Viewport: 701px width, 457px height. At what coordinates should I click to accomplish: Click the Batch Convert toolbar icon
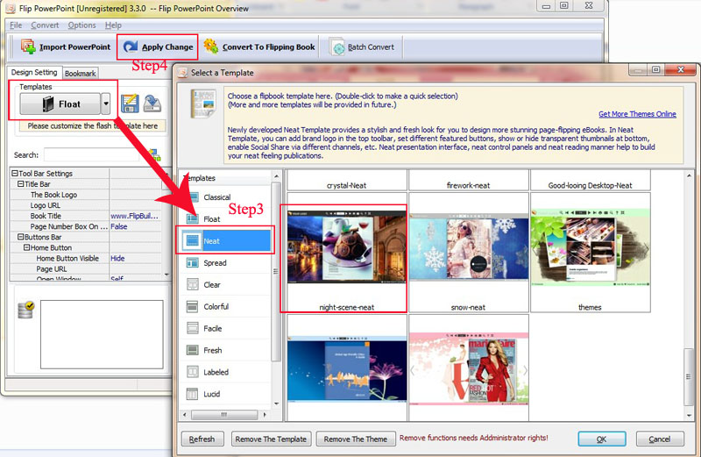point(336,47)
